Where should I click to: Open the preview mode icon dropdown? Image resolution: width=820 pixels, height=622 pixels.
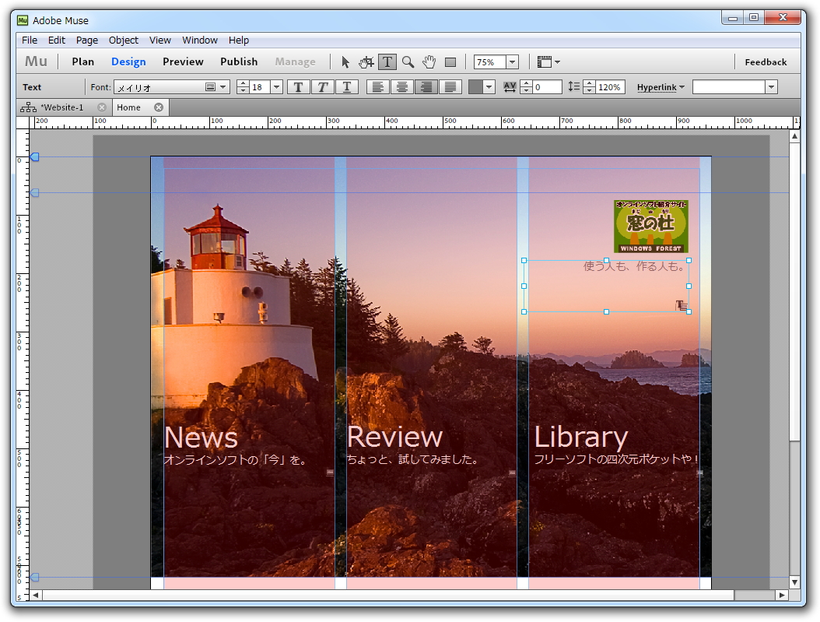[x=548, y=62]
